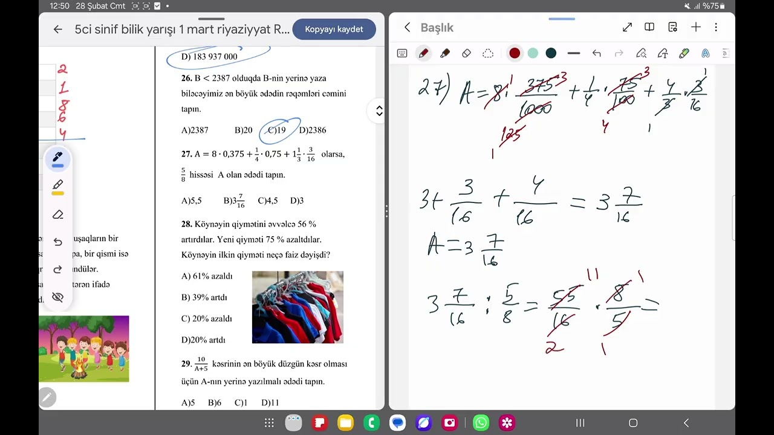Open the Messages app in taskbar

[x=398, y=423]
